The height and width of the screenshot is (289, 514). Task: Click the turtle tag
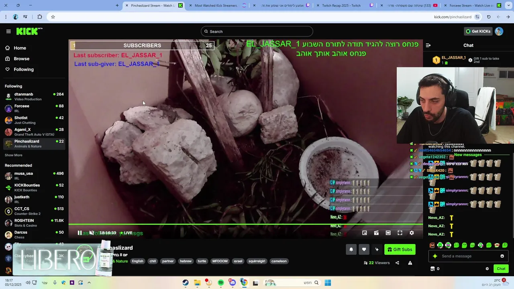click(202, 261)
